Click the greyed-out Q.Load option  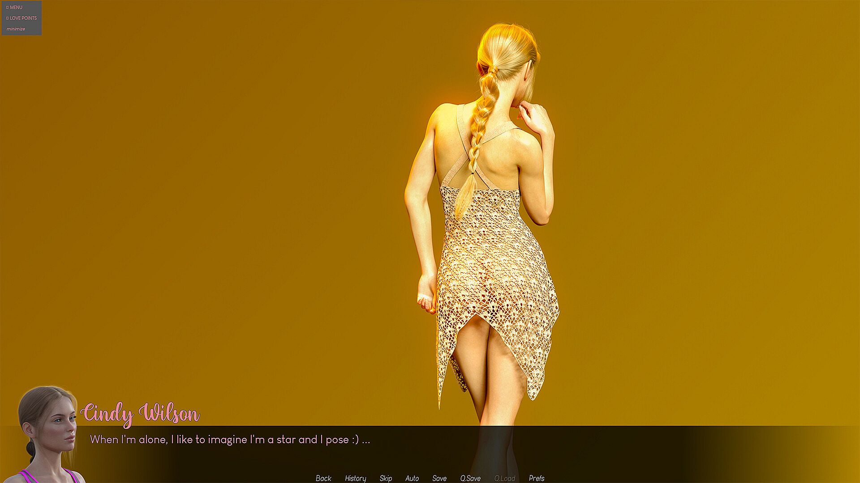(504, 478)
